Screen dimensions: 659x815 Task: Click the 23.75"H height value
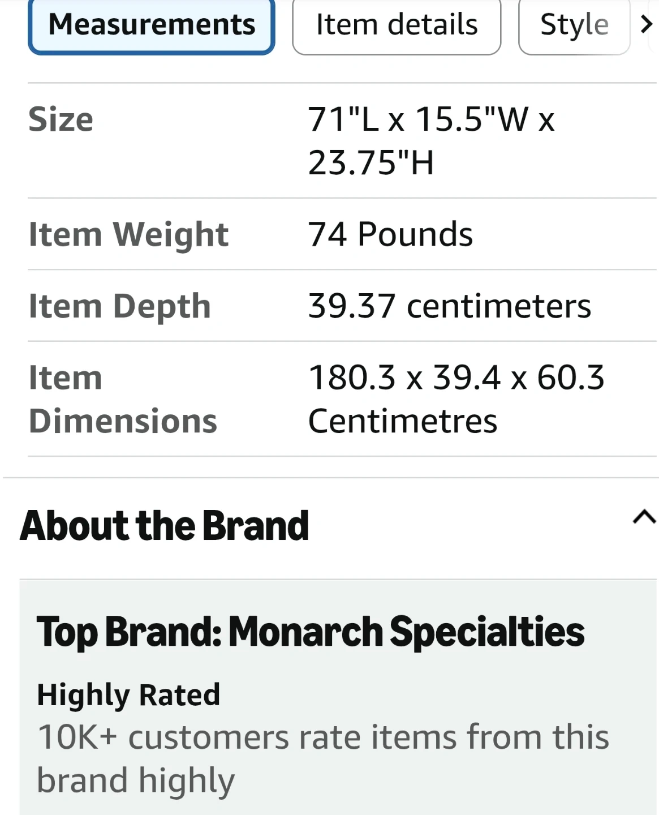371,163
